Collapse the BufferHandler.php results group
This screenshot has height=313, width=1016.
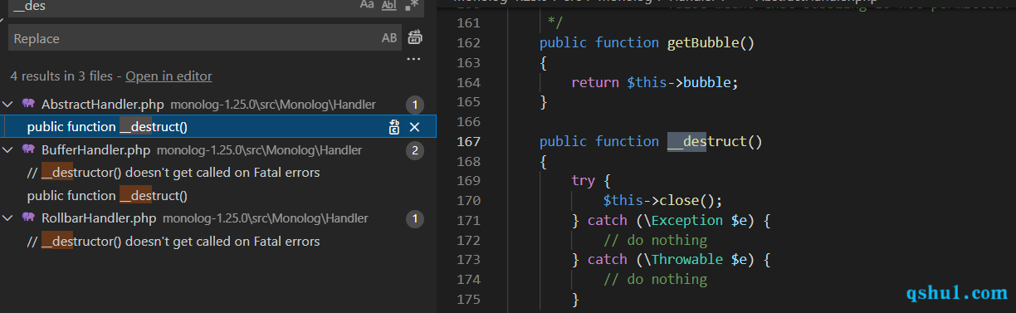pos(8,150)
